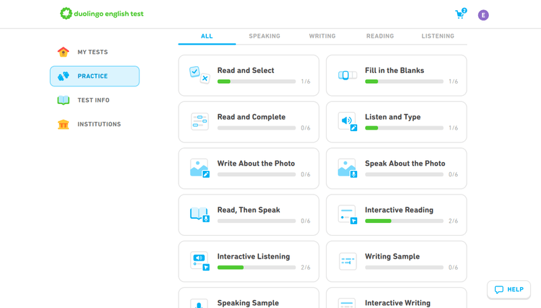Viewport: 541px width, 308px height.
Task: Click the Duolingo English Test logo
Action: (102, 14)
